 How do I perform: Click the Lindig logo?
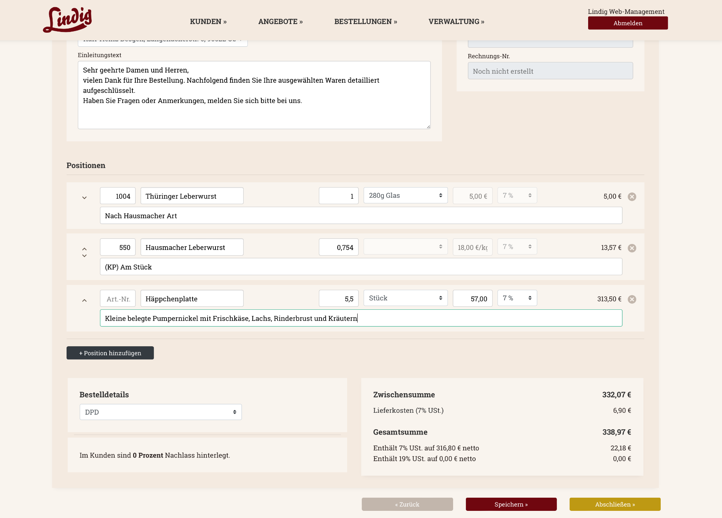68,20
